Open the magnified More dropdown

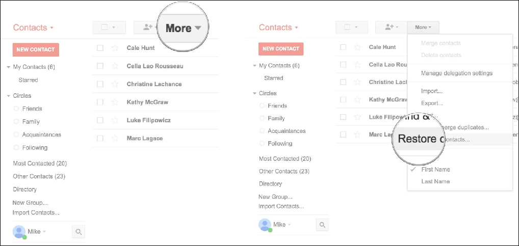click(183, 28)
